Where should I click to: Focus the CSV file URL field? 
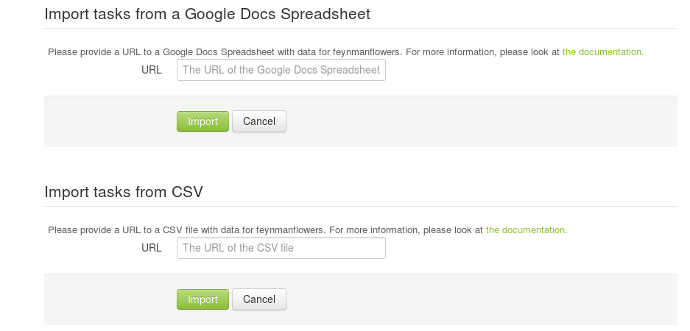tap(281, 248)
